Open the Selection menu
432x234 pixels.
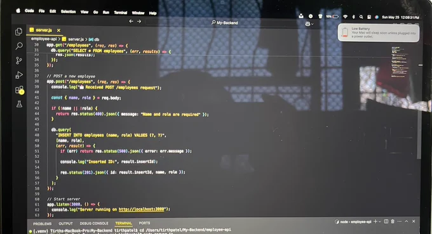(69, 11)
